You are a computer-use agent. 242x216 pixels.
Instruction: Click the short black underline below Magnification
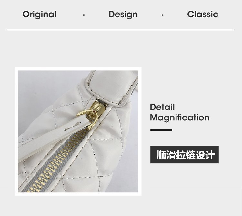161,130
